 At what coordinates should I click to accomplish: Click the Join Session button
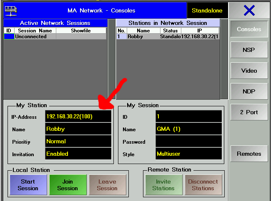(68, 185)
